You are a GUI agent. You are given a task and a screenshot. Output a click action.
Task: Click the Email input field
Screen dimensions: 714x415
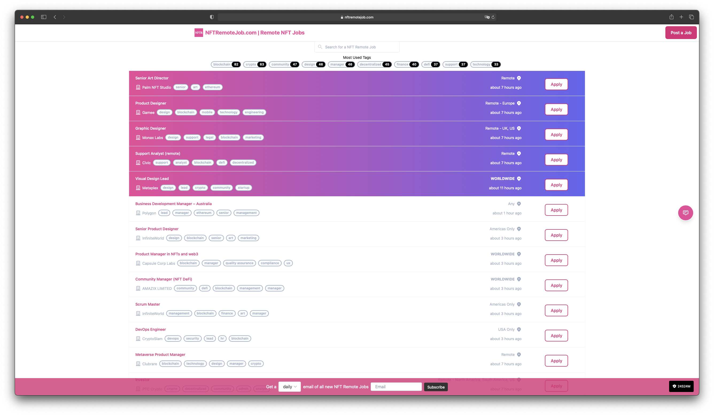[396, 387]
